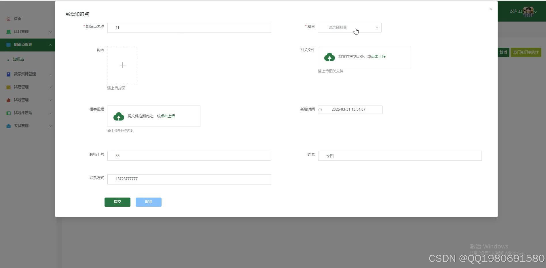Select the 知识点 submenu item
This screenshot has height=268, width=546.
click(28, 59)
